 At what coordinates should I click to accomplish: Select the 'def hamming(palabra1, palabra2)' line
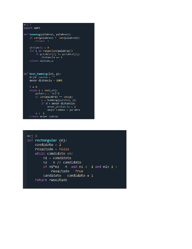point(47,34)
